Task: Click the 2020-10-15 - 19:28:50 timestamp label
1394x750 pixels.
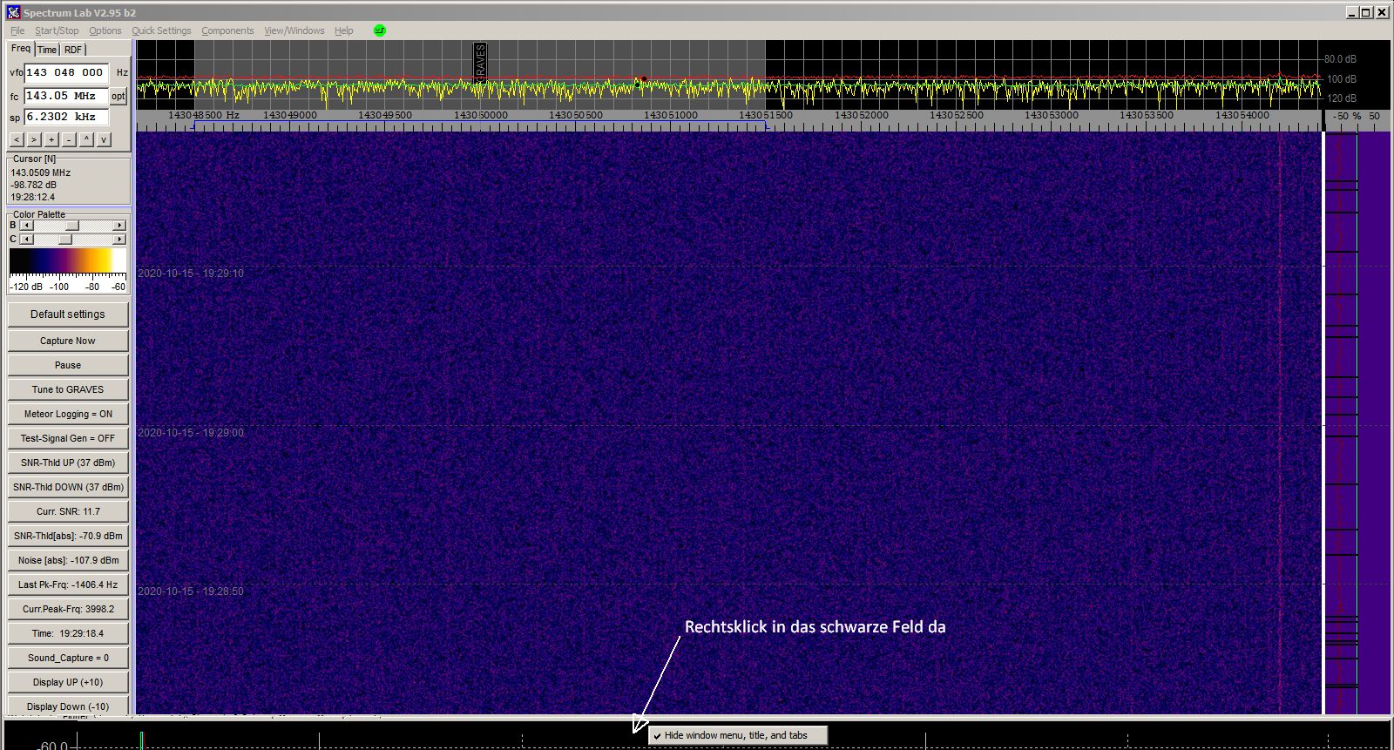Action: [191, 591]
